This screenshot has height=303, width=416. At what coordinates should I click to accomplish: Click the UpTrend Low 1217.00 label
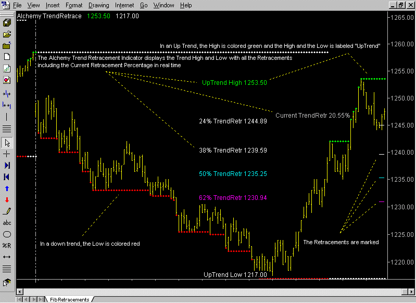point(235,274)
